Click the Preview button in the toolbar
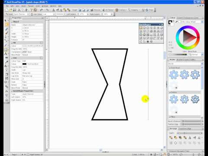The image size is (208, 156). point(95,10)
